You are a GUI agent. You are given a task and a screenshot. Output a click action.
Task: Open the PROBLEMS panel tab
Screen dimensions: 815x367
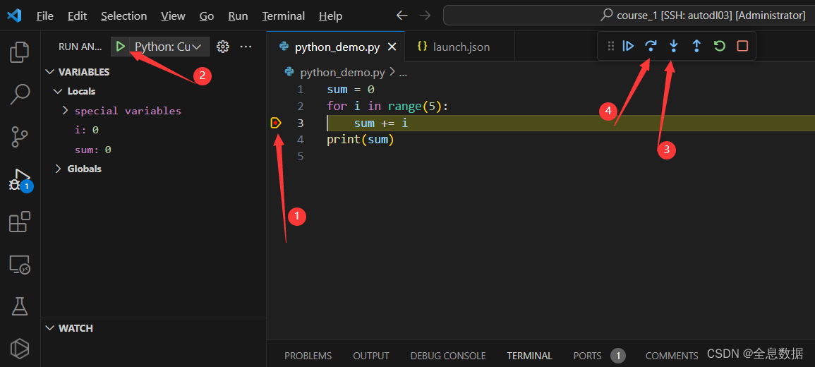(308, 356)
